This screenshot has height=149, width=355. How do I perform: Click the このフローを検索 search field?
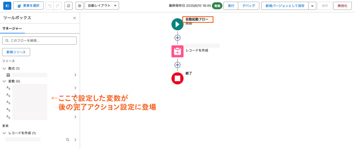(40, 40)
